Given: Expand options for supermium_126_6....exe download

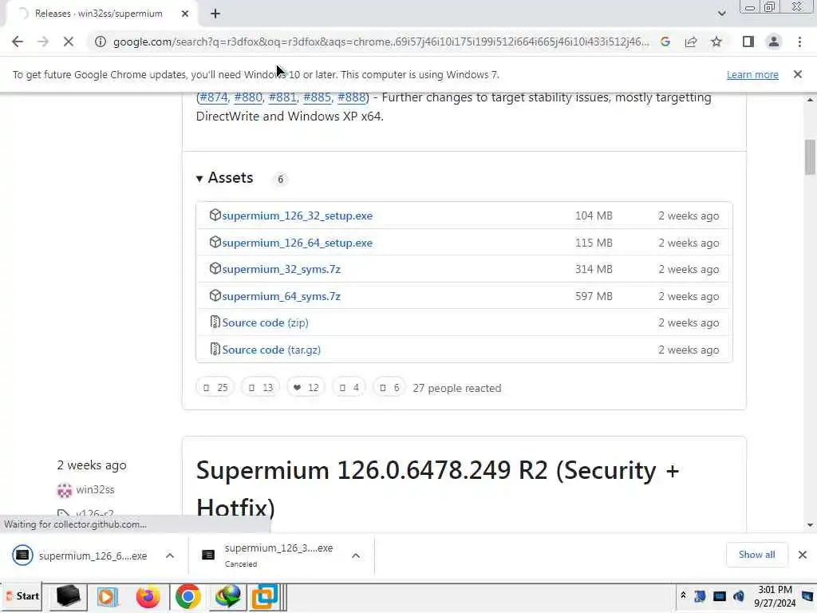Looking at the screenshot, I should (x=170, y=556).
